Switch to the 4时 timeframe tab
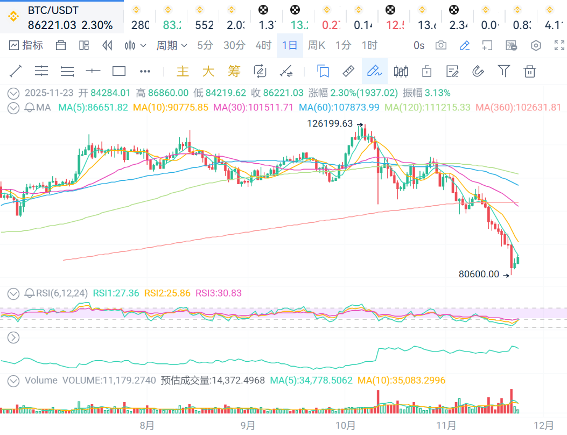 tap(263, 45)
